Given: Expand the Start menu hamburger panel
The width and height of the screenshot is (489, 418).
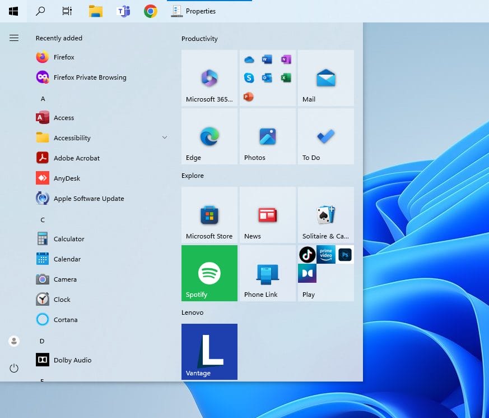Looking at the screenshot, I should point(14,38).
